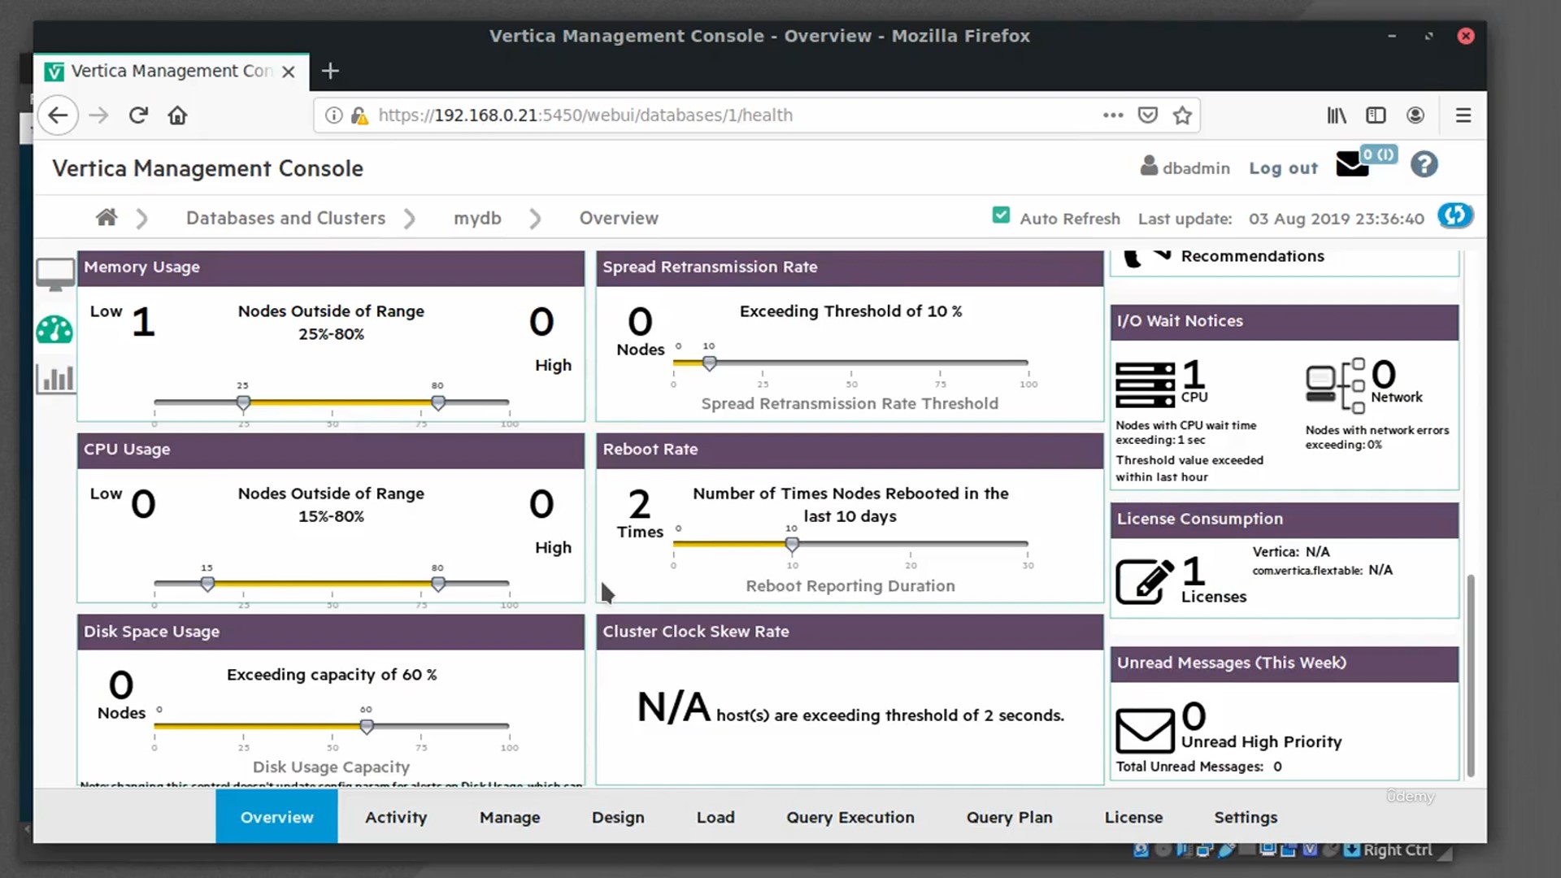
Task: Select the bar chart icon in sidebar
Action: (55, 378)
